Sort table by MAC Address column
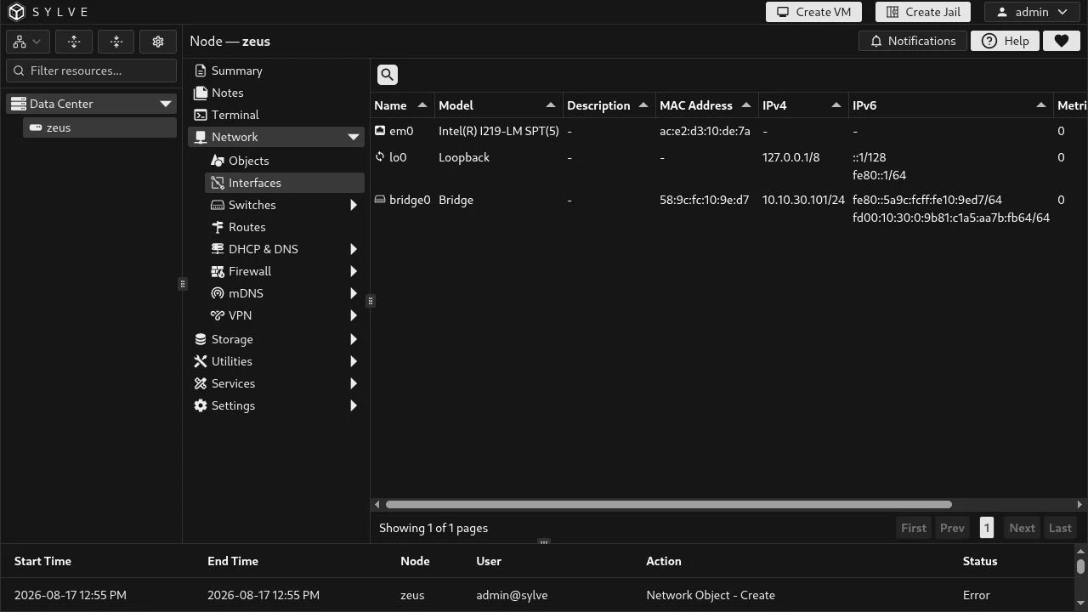This screenshot has width=1088, height=612. [706, 105]
